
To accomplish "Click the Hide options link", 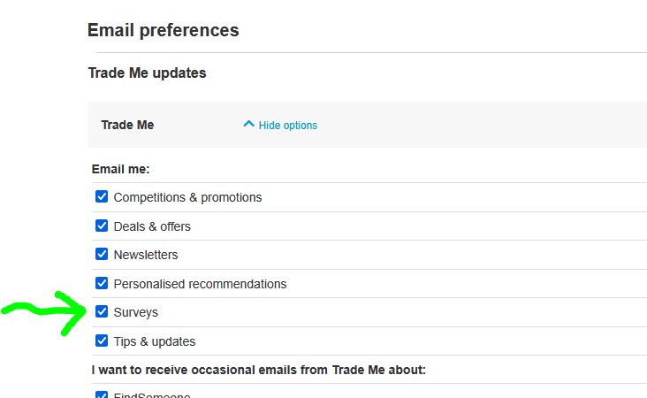I will [287, 126].
